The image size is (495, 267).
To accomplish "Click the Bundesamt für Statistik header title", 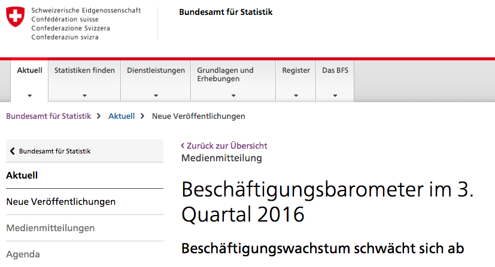I will 226,12.
